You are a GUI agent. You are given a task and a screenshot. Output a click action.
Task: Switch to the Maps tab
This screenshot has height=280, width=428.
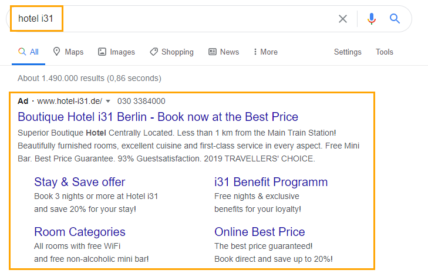(x=68, y=52)
